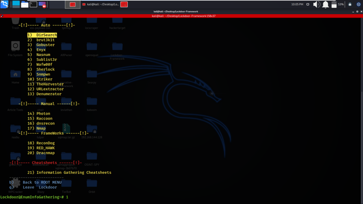This screenshot has width=363, height=204.
Task: Open the volume speaker control
Action: point(316,4)
